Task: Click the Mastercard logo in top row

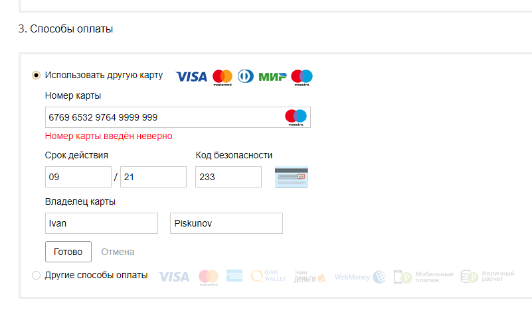Action: 222,78
